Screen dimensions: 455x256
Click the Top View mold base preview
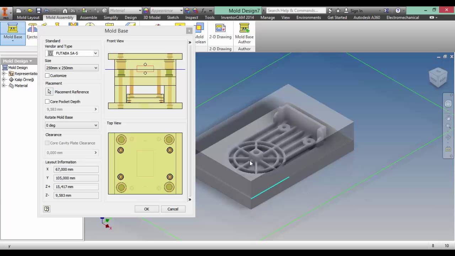(x=145, y=164)
